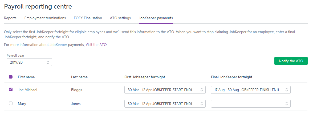Uncheck the Joe Michael Bloggs row checkbox
Screen dimensions: 317x117
click(11, 90)
